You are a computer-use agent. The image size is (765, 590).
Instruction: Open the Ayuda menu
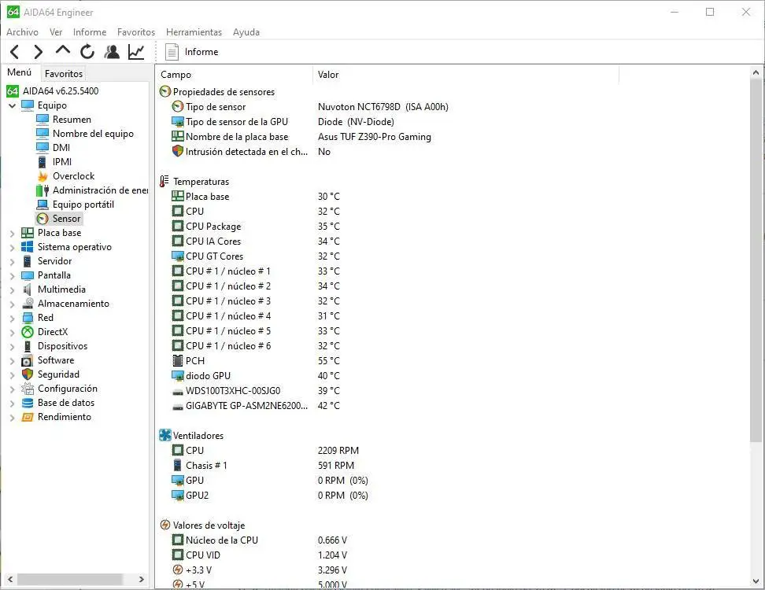click(246, 32)
